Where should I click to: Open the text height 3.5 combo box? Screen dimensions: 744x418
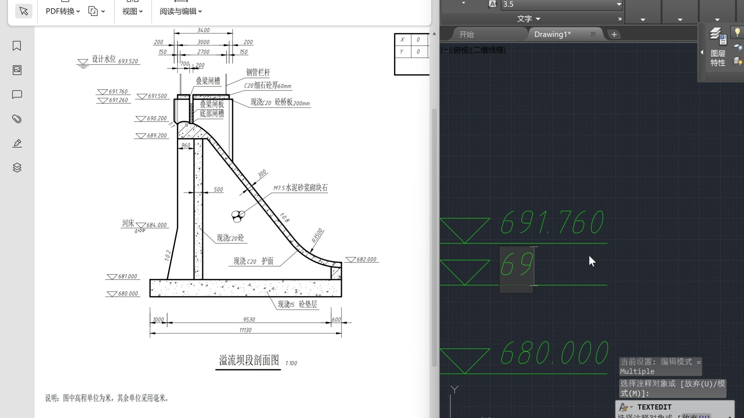pyautogui.click(x=561, y=4)
